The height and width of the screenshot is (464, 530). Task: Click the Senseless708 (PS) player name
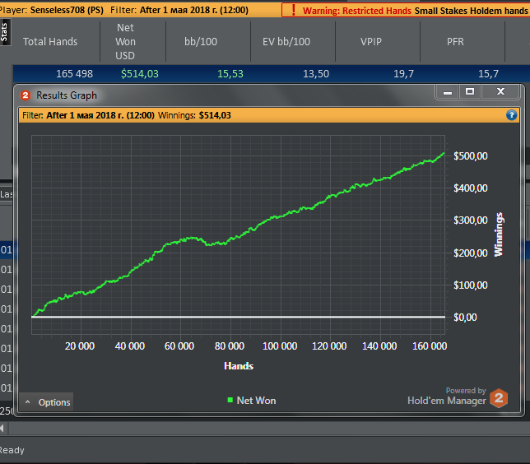tap(67, 10)
